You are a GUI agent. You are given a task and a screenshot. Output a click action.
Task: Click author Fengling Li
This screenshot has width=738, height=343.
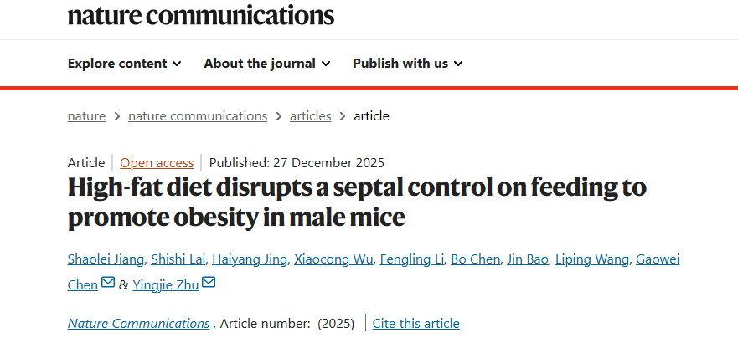(x=411, y=259)
